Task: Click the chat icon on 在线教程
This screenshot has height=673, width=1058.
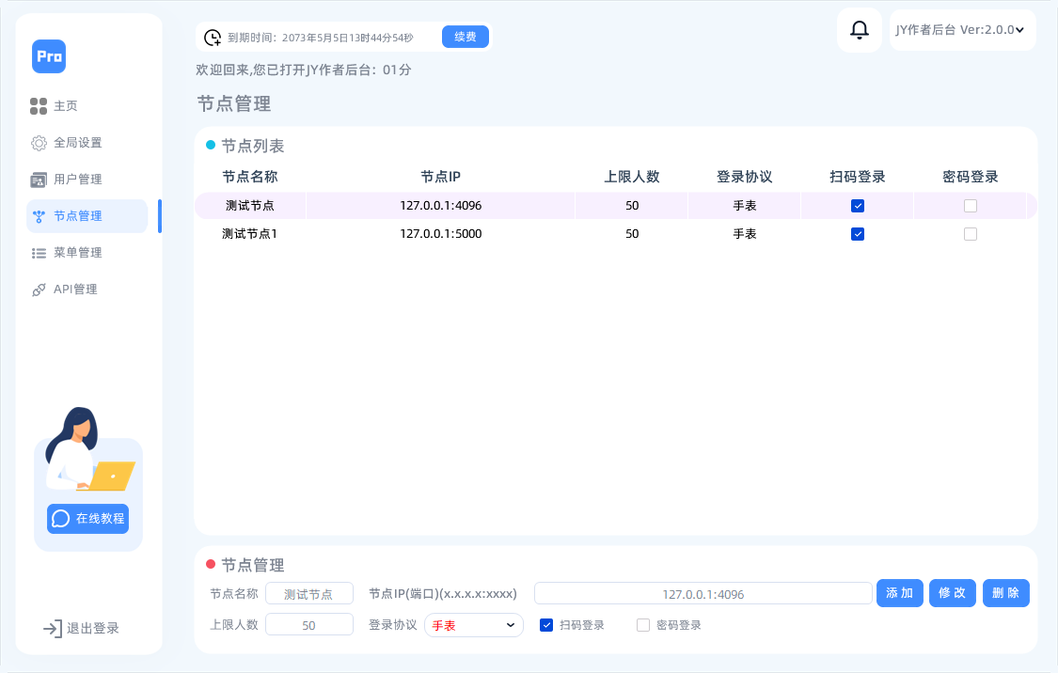Action: [x=61, y=518]
